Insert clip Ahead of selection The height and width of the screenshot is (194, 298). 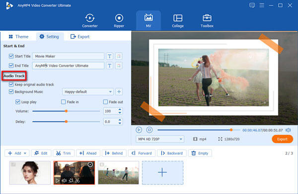click(x=88, y=153)
